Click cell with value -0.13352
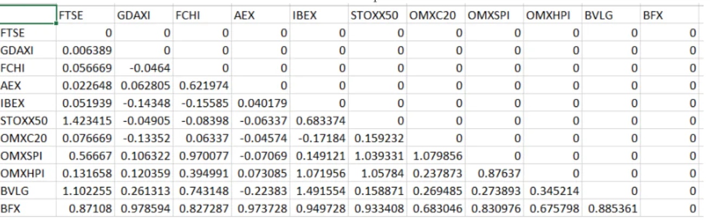Viewport: 718px width, 220px height. pos(144,138)
